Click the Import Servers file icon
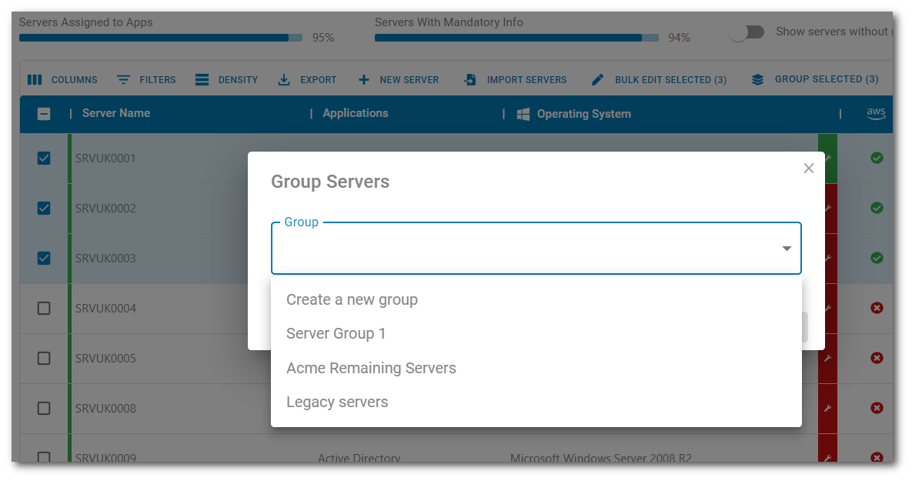Viewport: 912px width, 481px height. pyautogui.click(x=470, y=79)
